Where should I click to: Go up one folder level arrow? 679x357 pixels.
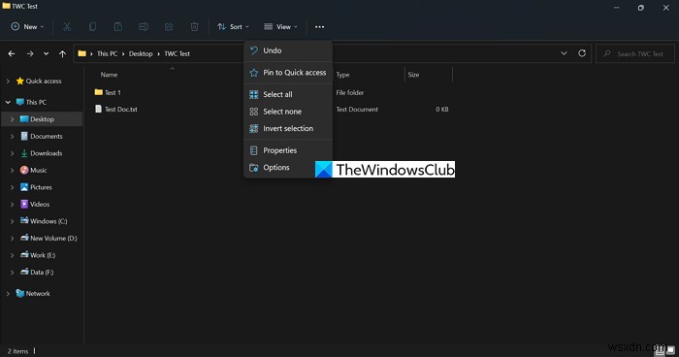coord(62,53)
